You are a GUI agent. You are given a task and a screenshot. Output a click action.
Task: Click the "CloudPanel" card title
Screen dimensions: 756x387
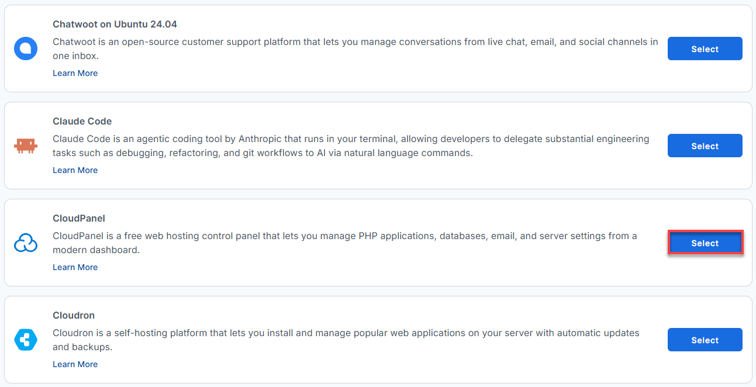(x=79, y=218)
